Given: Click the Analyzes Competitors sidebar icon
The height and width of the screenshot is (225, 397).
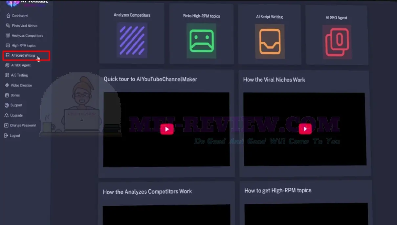Looking at the screenshot, I should coord(8,35).
